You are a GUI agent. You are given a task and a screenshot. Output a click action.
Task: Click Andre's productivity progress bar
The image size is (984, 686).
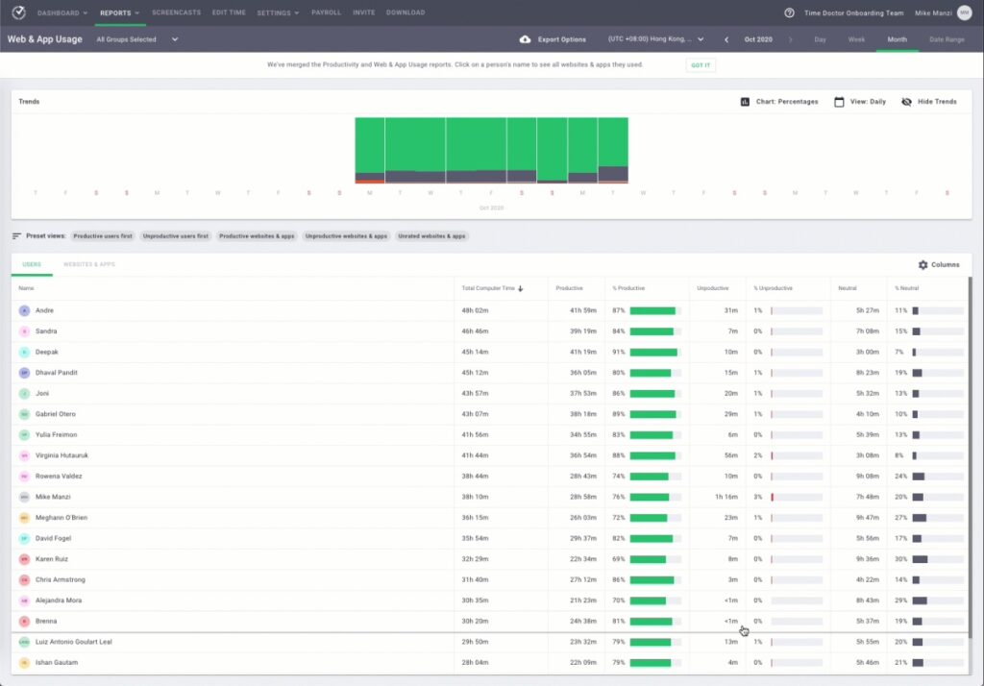click(652, 310)
